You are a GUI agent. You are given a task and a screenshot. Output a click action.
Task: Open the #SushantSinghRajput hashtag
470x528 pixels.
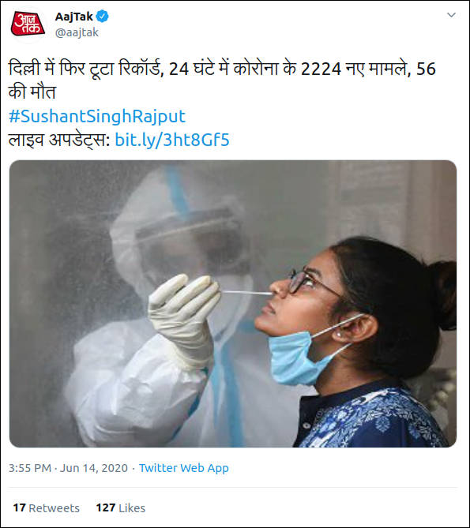(x=97, y=116)
